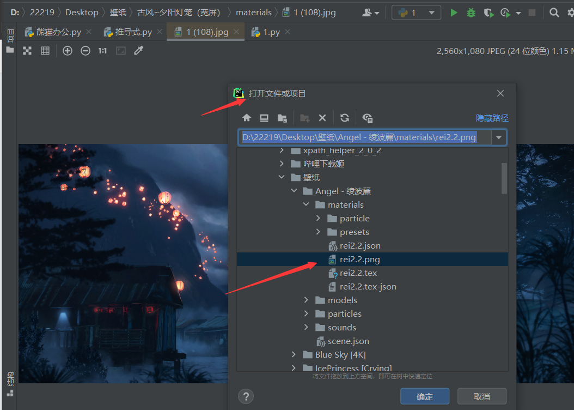Expand the Blue Sky [4K] folder
574x410 pixels.
294,354
